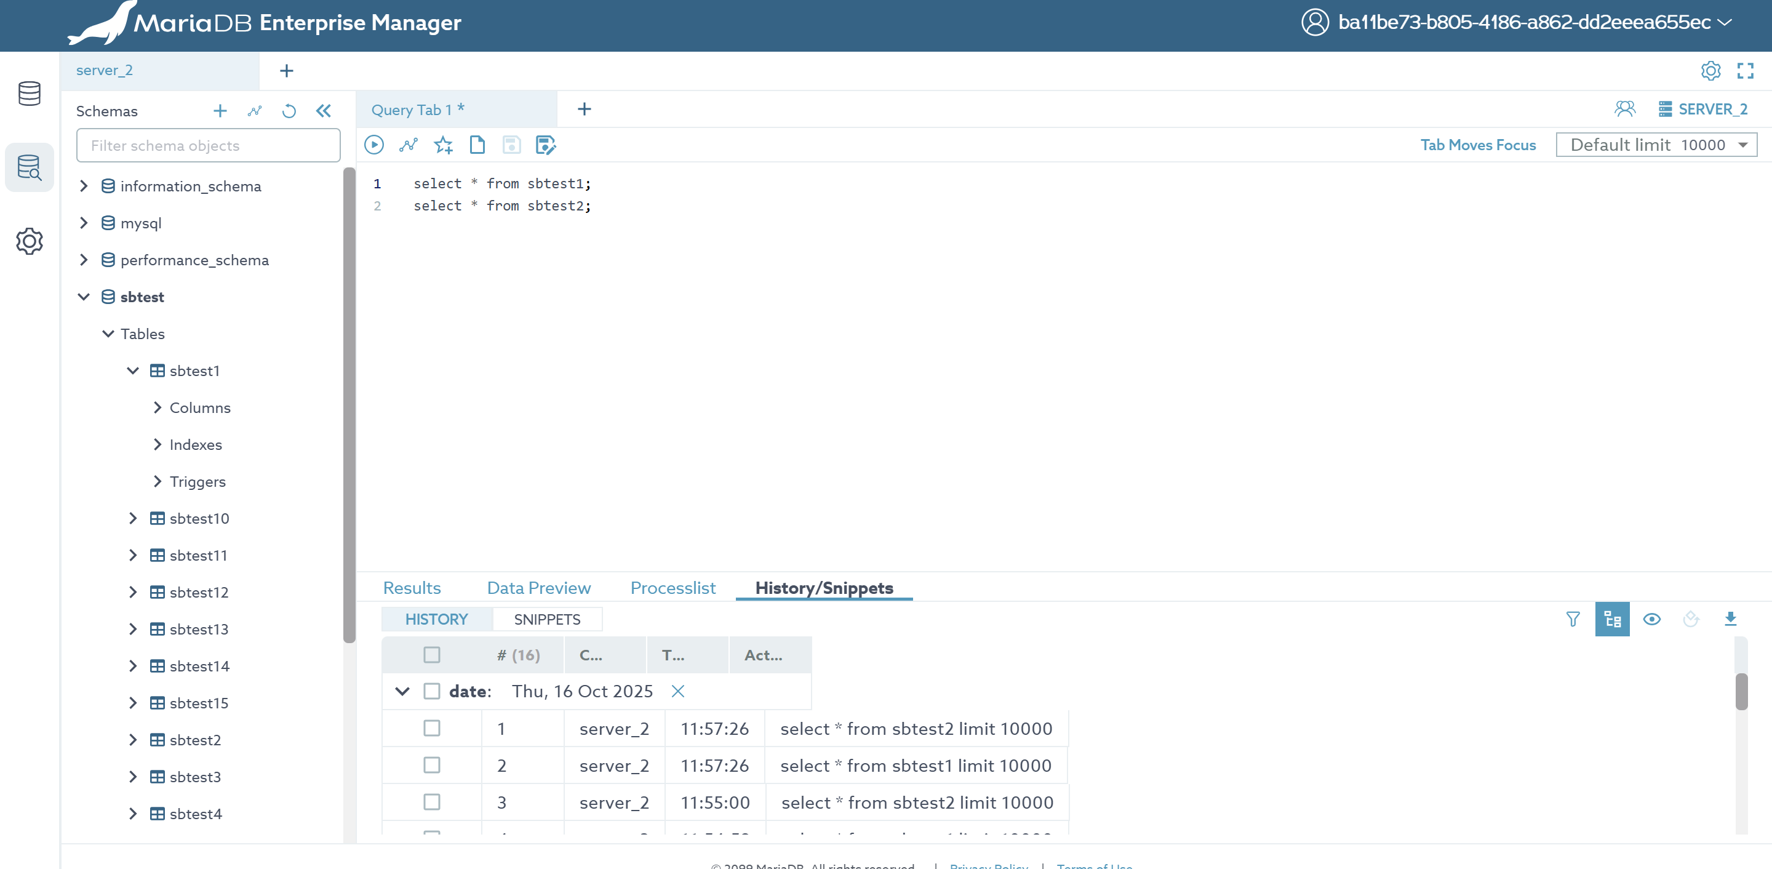Click the visualize chart icon in the editor toolbar
The height and width of the screenshot is (869, 1772).
[x=409, y=145]
